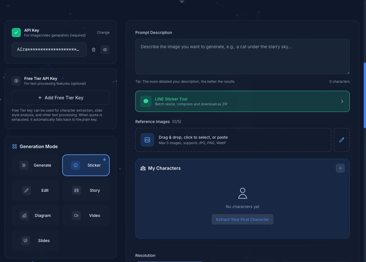Select Generate mode

[x=35, y=165]
